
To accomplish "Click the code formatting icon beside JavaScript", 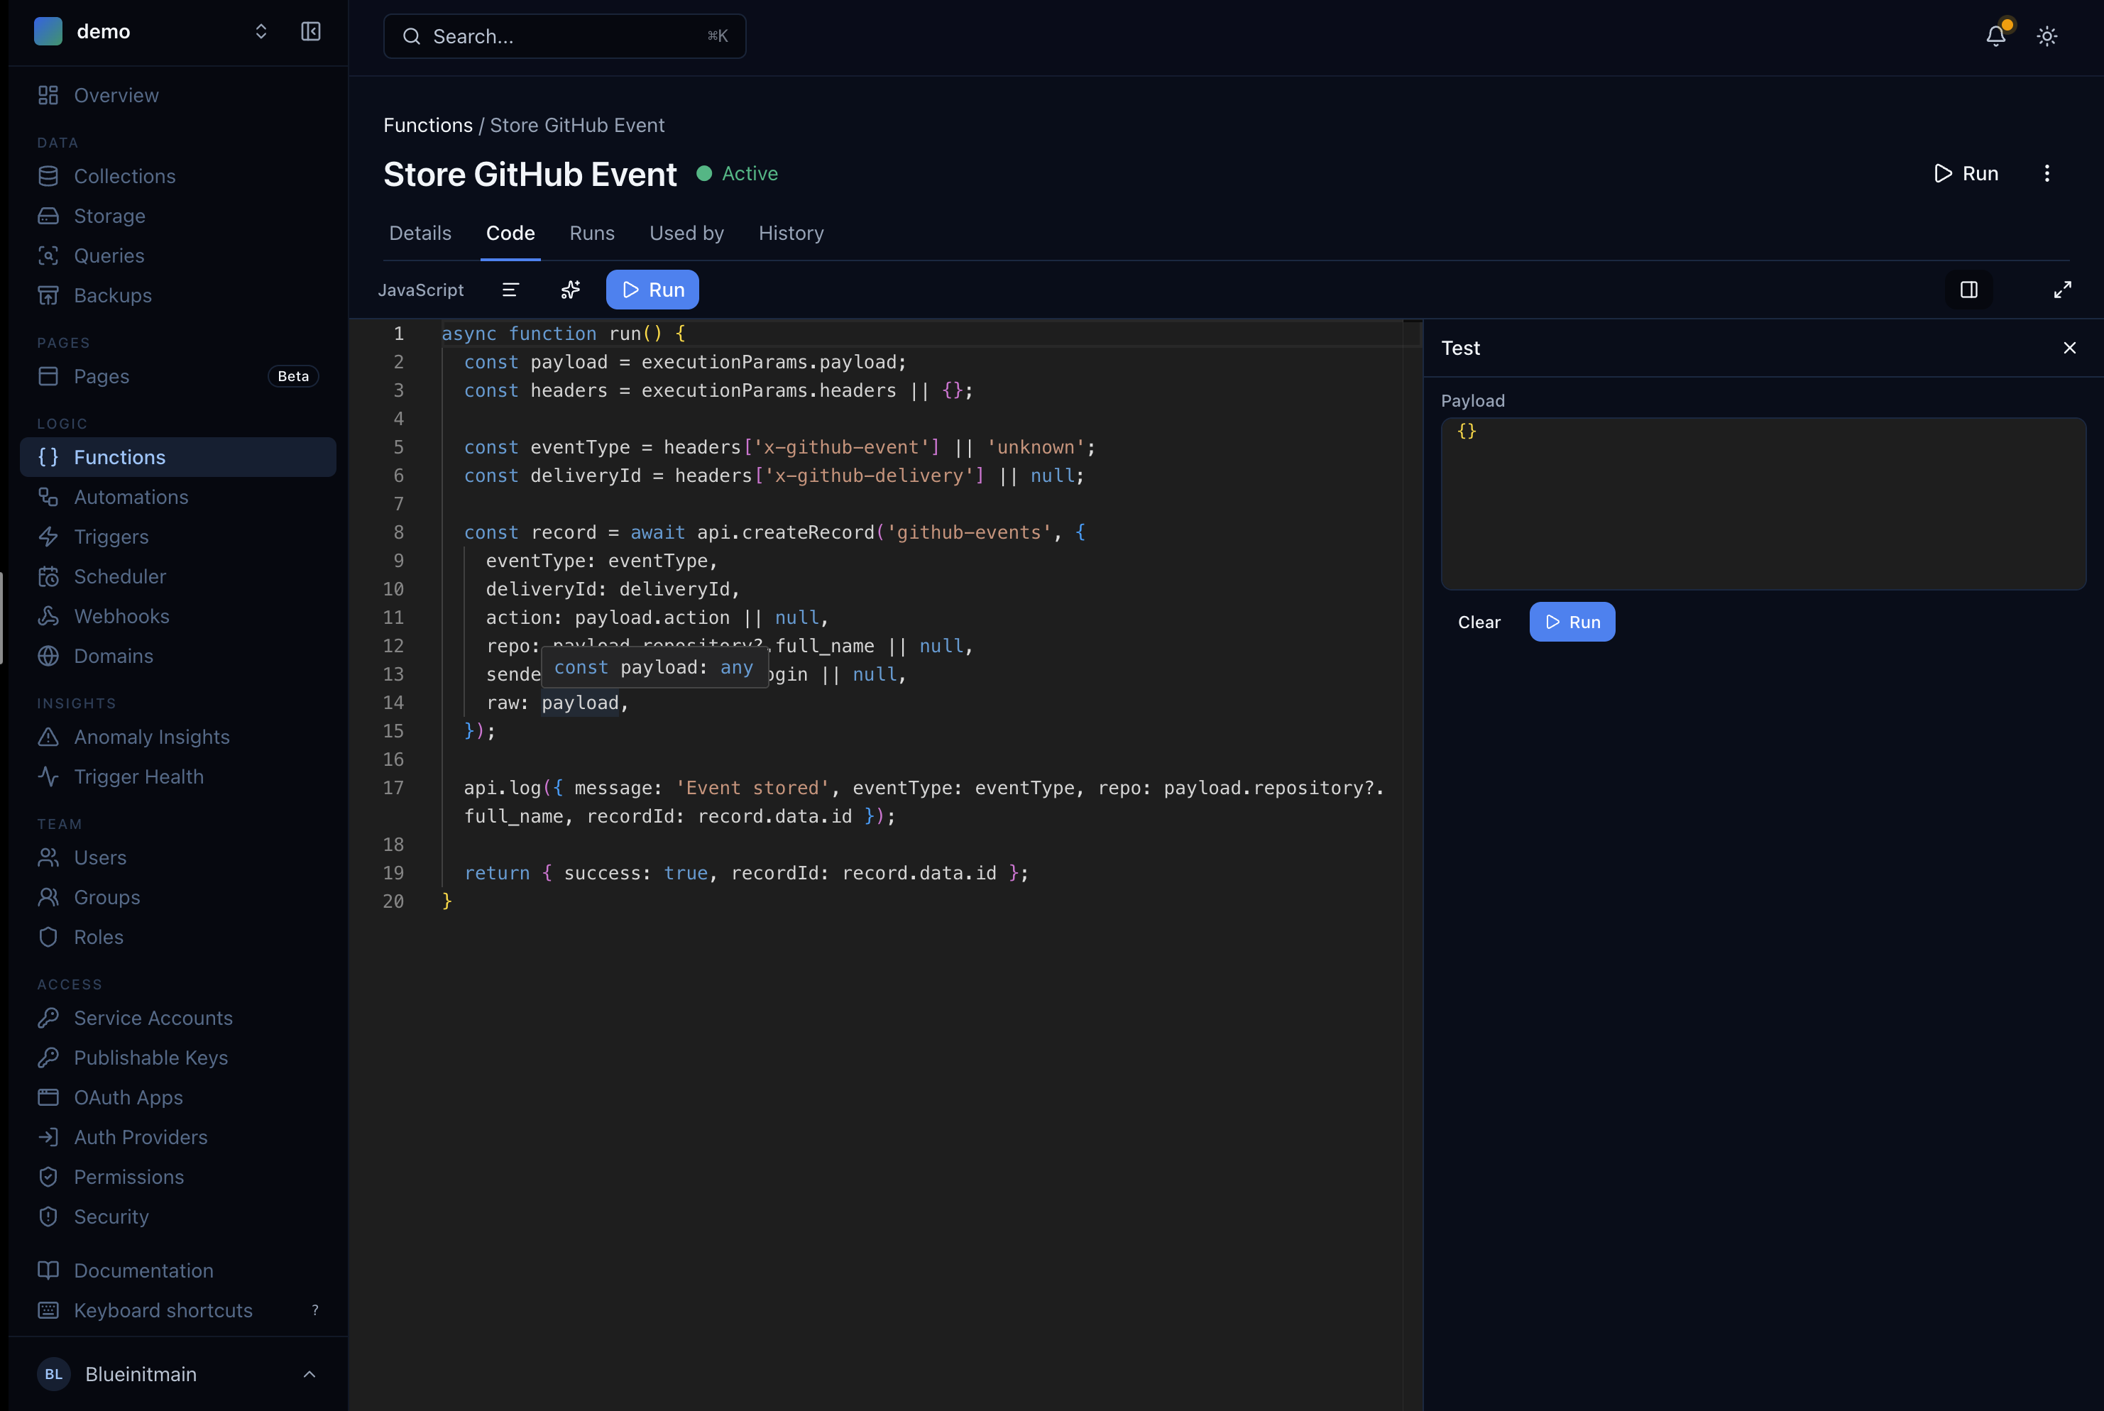I will coord(510,290).
